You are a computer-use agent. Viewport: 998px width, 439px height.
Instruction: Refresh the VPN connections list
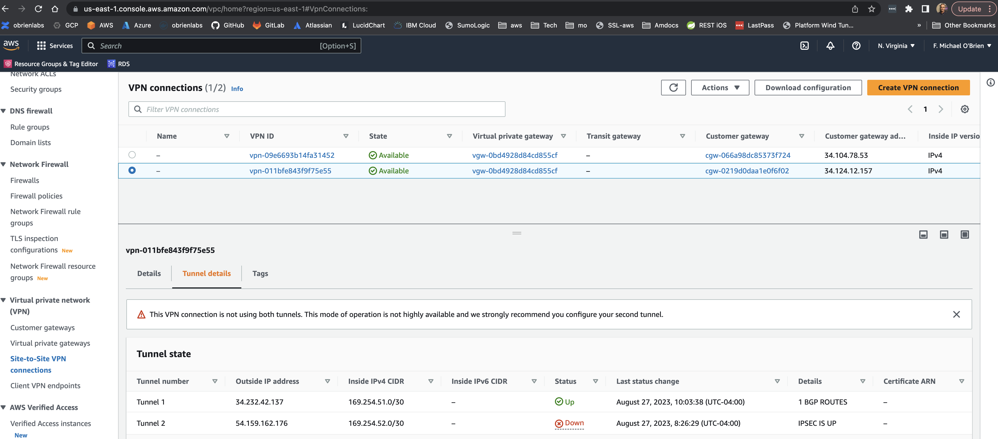[x=673, y=87]
